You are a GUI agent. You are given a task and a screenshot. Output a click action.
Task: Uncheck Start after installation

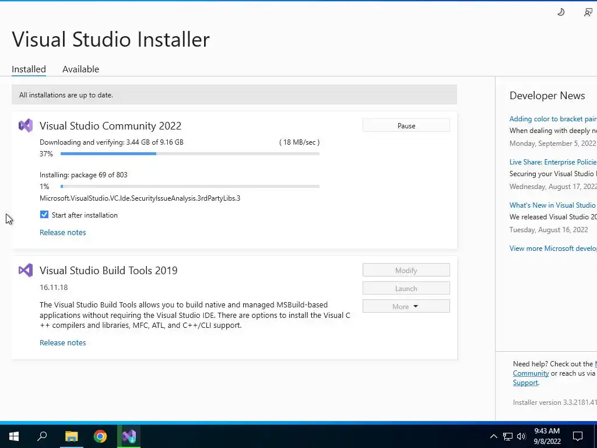tap(44, 215)
